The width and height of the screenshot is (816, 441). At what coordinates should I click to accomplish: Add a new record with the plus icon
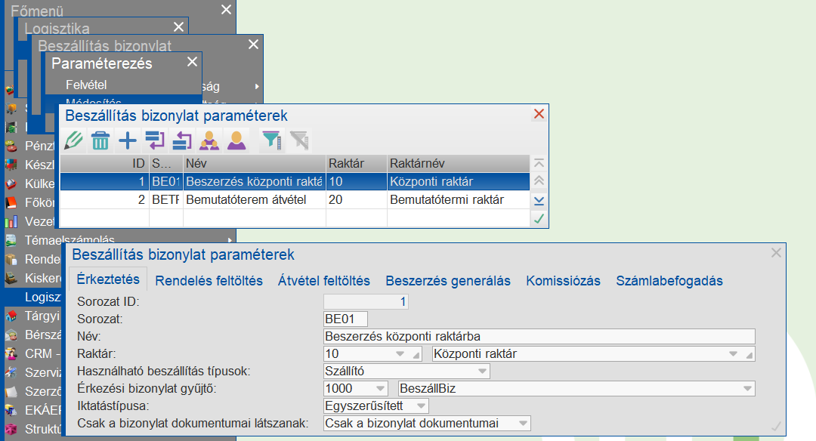128,140
